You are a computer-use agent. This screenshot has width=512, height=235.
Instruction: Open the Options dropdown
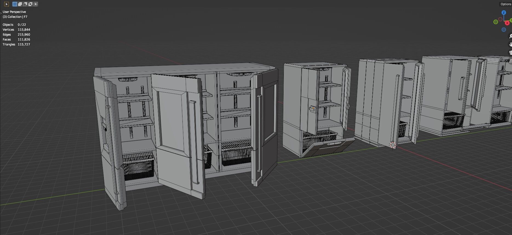coord(506,4)
